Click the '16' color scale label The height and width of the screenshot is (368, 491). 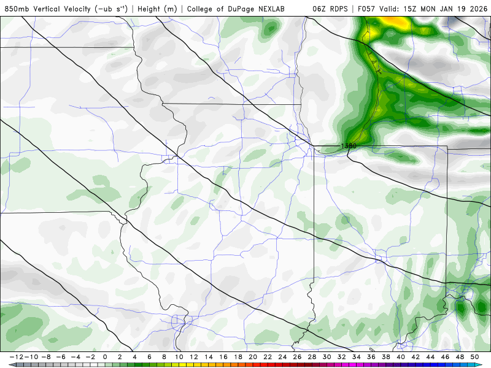[223, 357]
